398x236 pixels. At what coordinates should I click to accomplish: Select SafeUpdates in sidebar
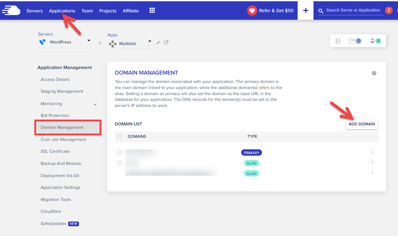point(53,224)
